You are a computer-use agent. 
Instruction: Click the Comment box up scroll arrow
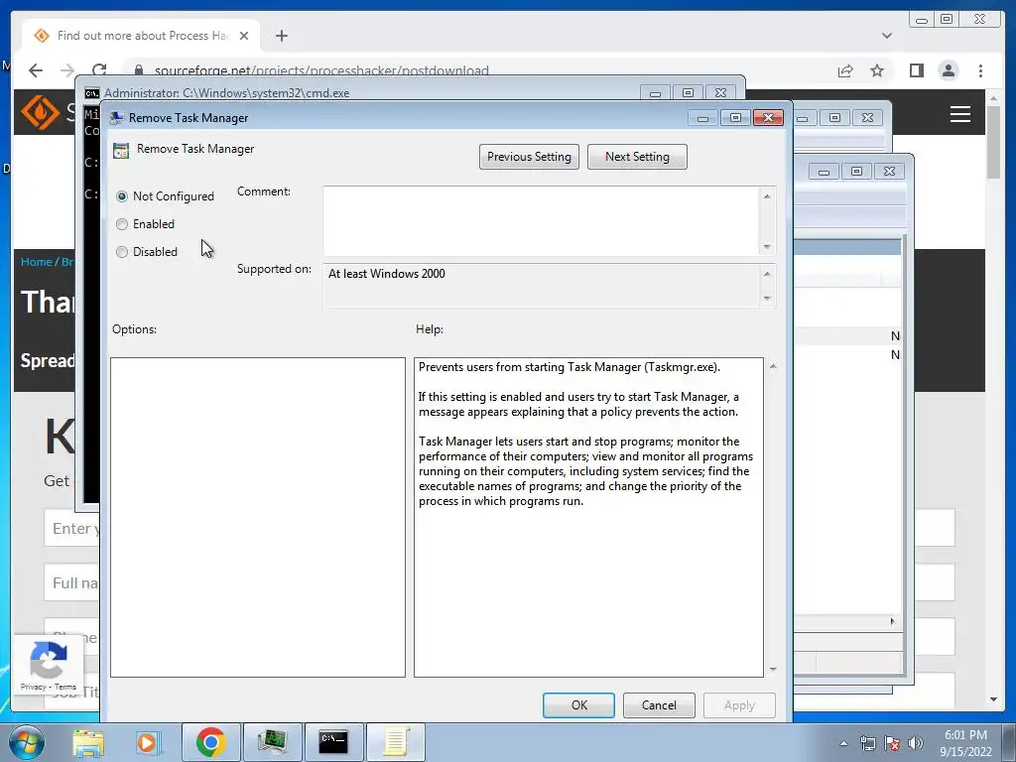tap(767, 195)
